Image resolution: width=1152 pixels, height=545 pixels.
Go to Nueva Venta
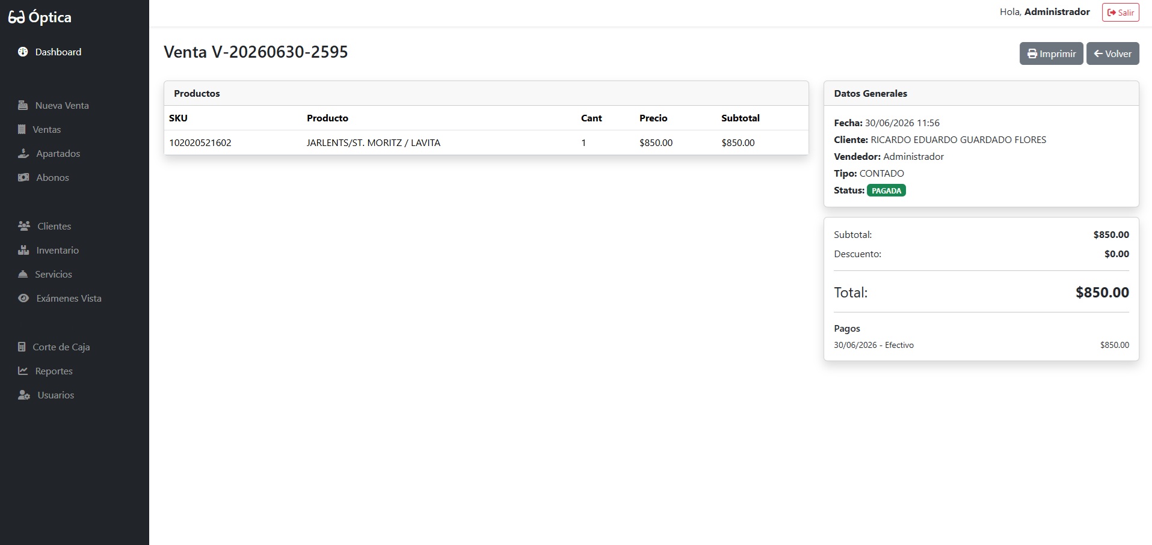point(75,105)
